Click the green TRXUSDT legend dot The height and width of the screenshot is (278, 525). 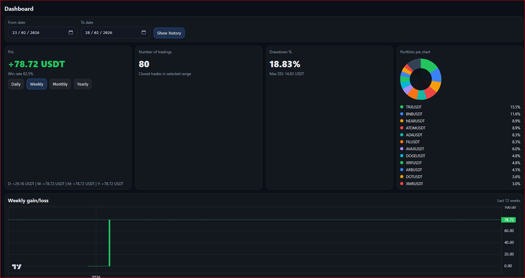point(402,107)
